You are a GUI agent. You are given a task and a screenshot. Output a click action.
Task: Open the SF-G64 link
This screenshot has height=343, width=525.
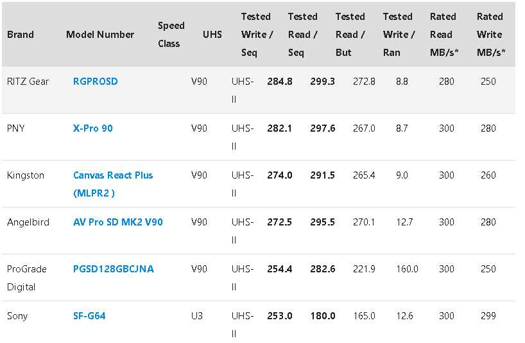tap(89, 316)
